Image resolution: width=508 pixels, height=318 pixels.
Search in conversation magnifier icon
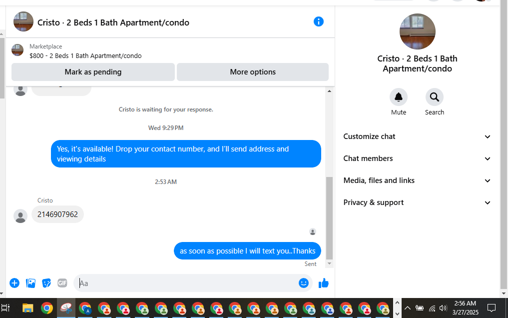pyautogui.click(x=435, y=97)
